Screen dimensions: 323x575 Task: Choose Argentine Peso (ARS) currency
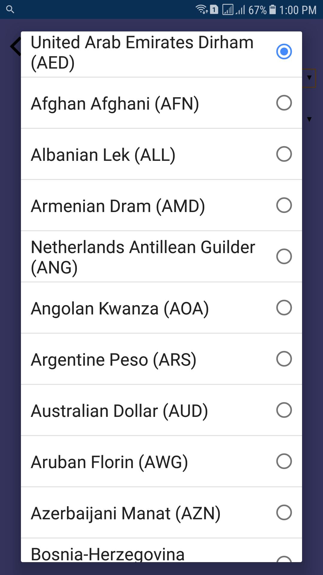pos(161,359)
